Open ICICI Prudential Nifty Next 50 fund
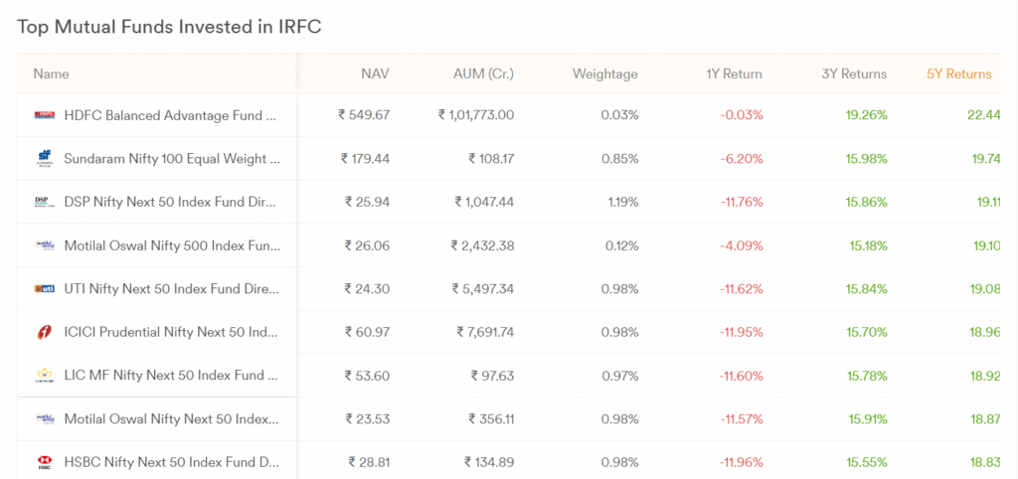 click(x=171, y=332)
